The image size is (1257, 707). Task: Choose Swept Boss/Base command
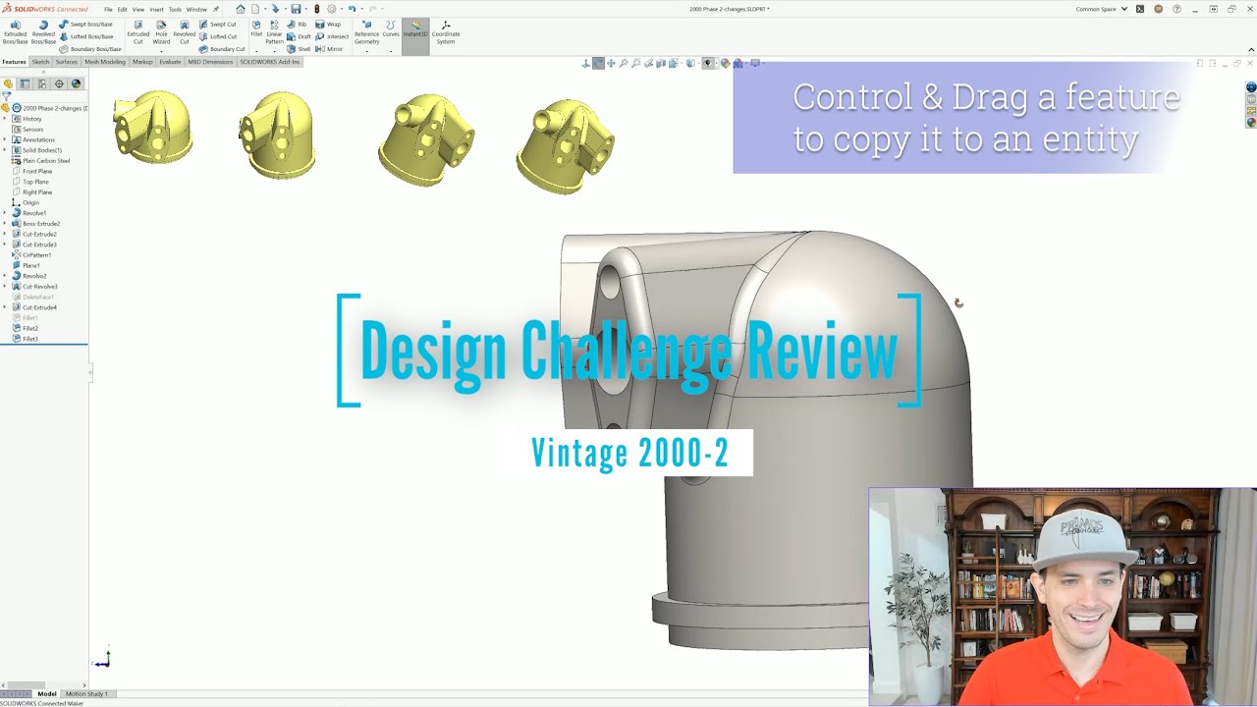coord(85,24)
